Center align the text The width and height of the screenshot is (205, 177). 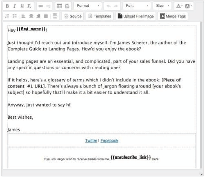(x=31, y=16)
